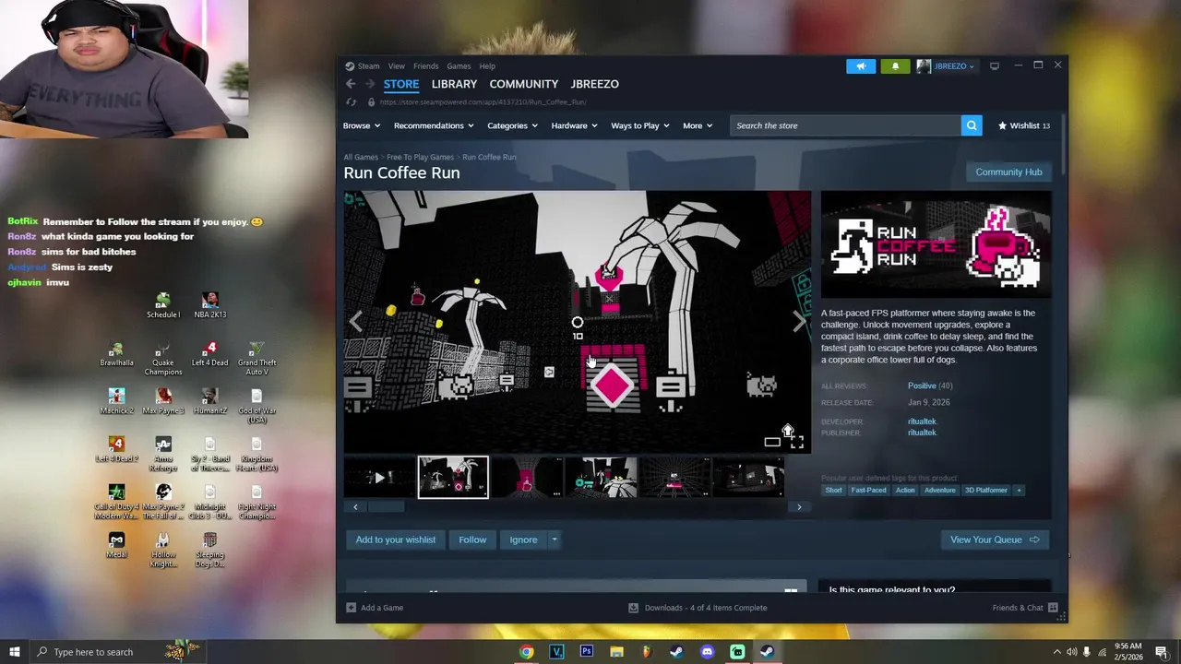Expand the Recommendations dropdown

click(434, 125)
